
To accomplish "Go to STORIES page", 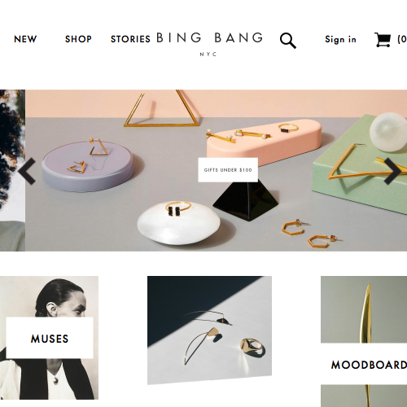I will pos(130,39).
